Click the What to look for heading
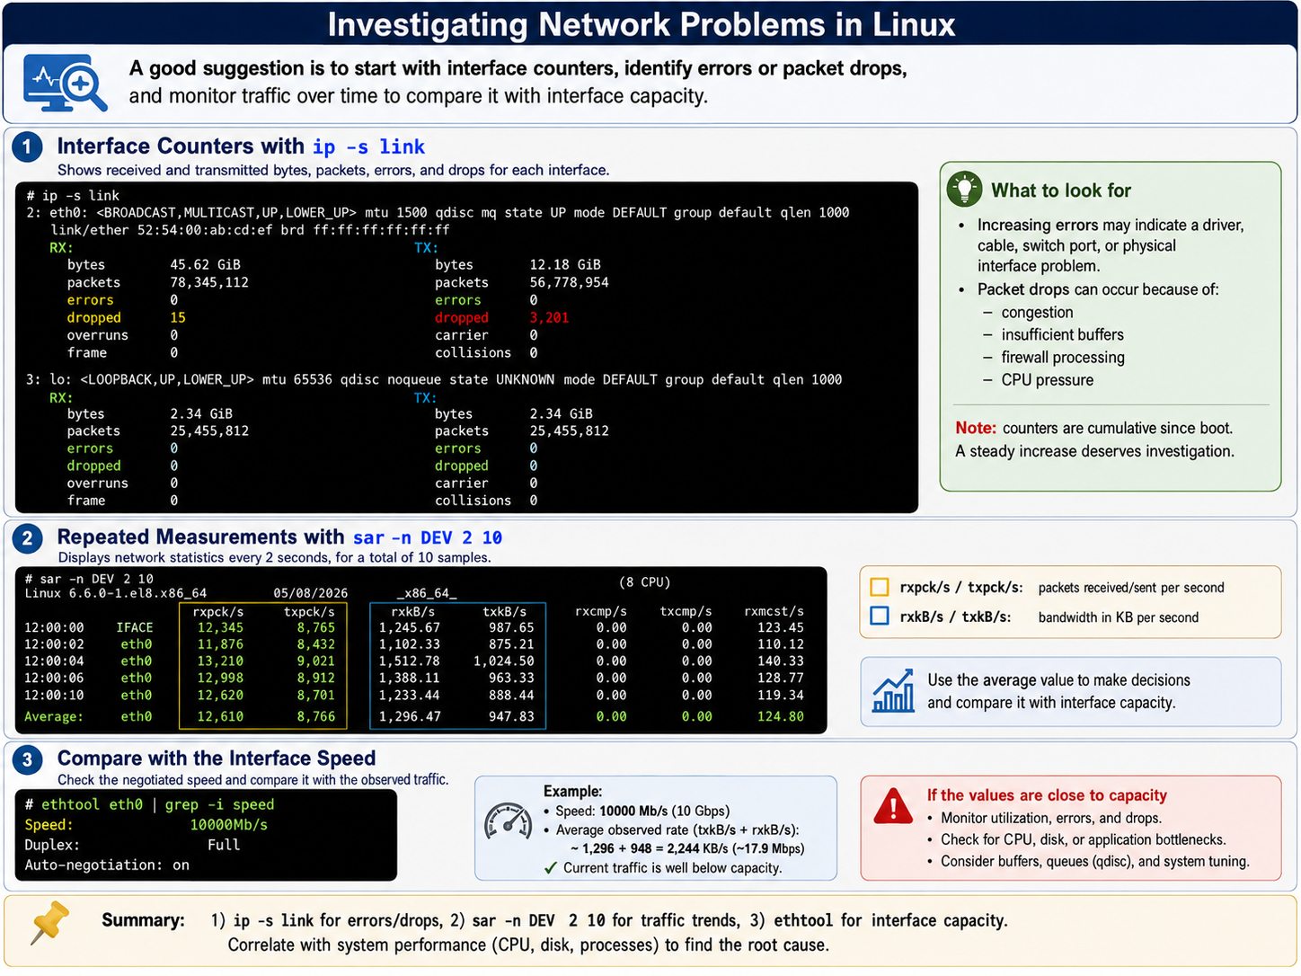 point(1061,191)
